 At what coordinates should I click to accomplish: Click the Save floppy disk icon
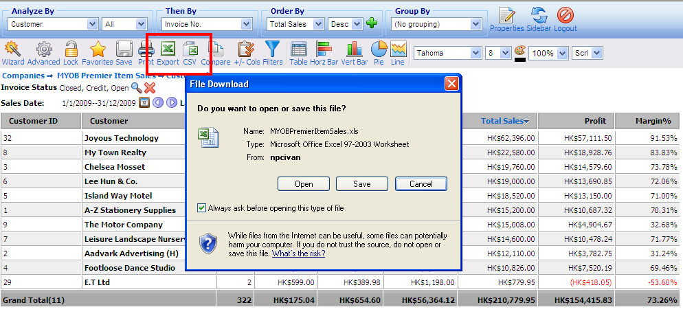pos(124,53)
